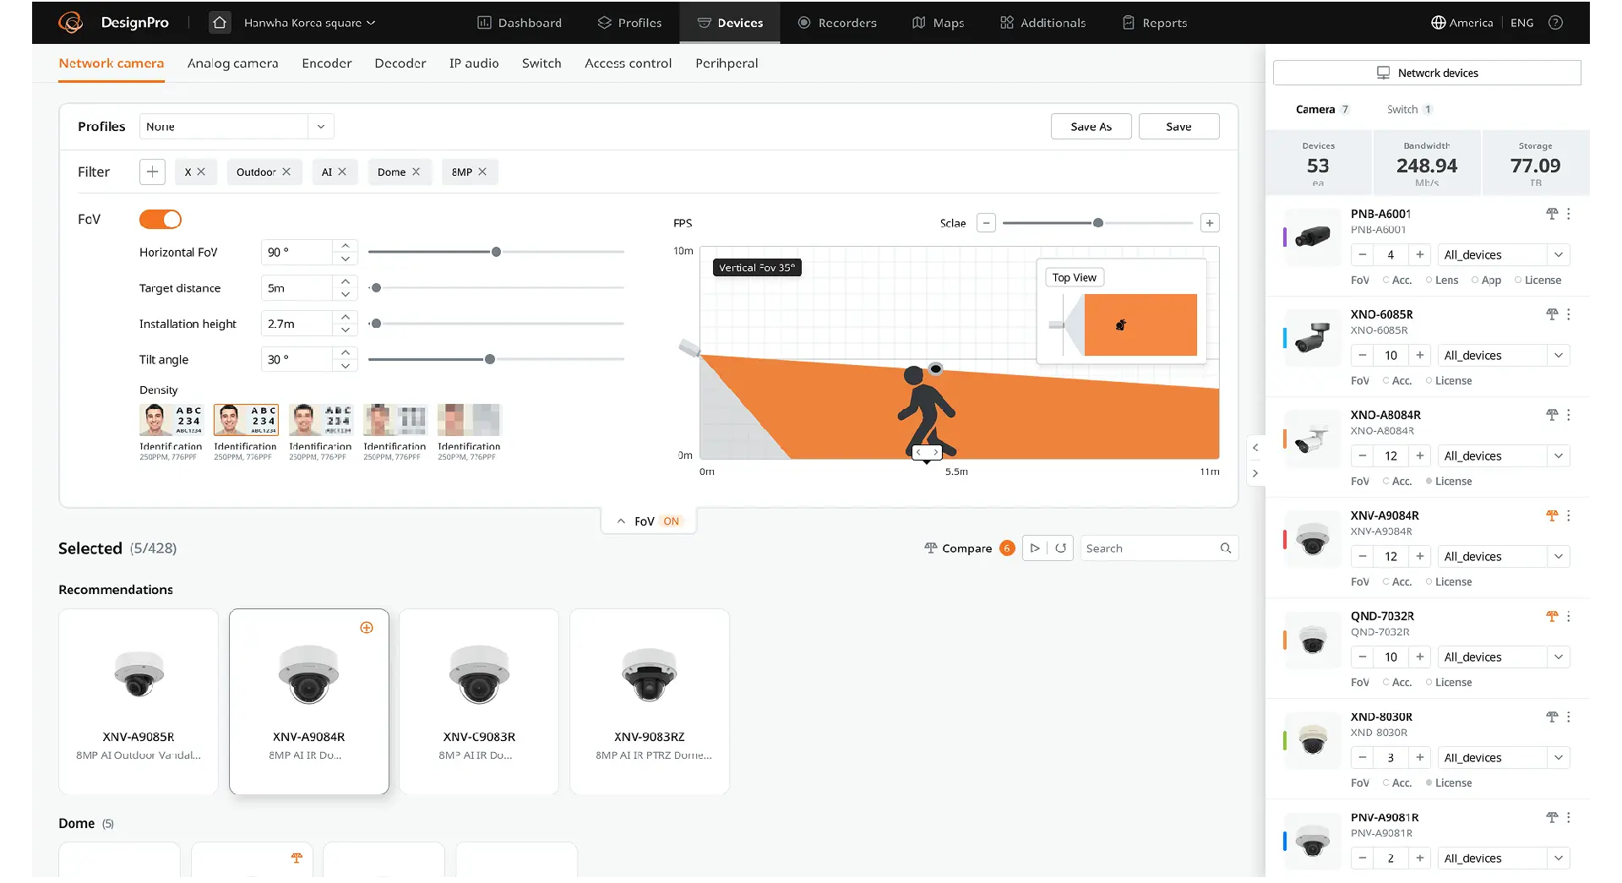Open the Reports tab
Screen dimensions: 1622x883
[1155, 23]
